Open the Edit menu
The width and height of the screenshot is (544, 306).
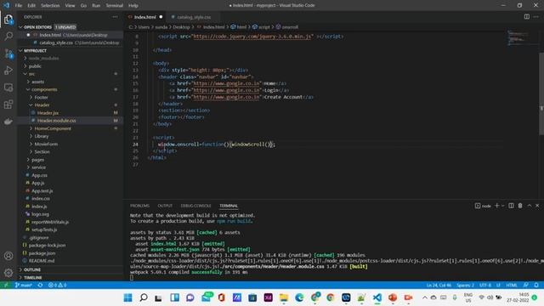(31, 6)
